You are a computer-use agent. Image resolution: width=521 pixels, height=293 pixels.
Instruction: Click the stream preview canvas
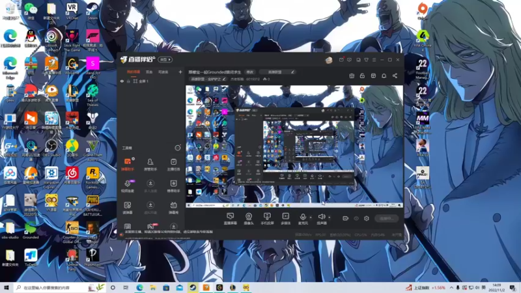[x=294, y=146]
